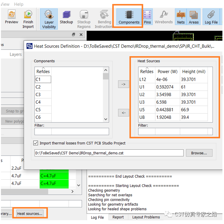Click the Finish Import icon
The height and width of the screenshot is (224, 224).
(28, 19)
